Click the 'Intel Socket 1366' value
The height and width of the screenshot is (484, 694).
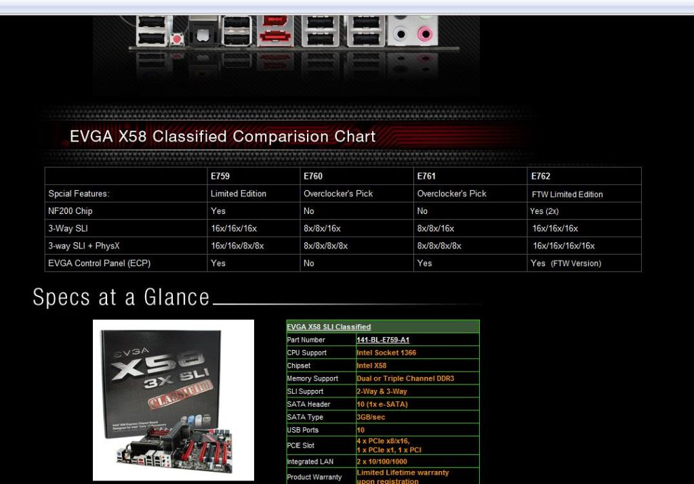pyautogui.click(x=386, y=353)
